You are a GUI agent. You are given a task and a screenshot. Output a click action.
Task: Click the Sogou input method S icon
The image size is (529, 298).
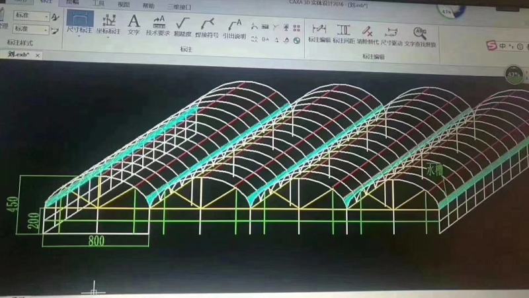491,45
